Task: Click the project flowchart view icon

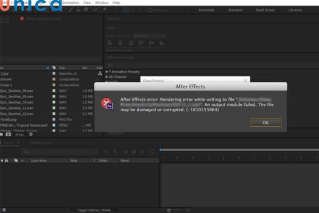Action: tap(100, 73)
